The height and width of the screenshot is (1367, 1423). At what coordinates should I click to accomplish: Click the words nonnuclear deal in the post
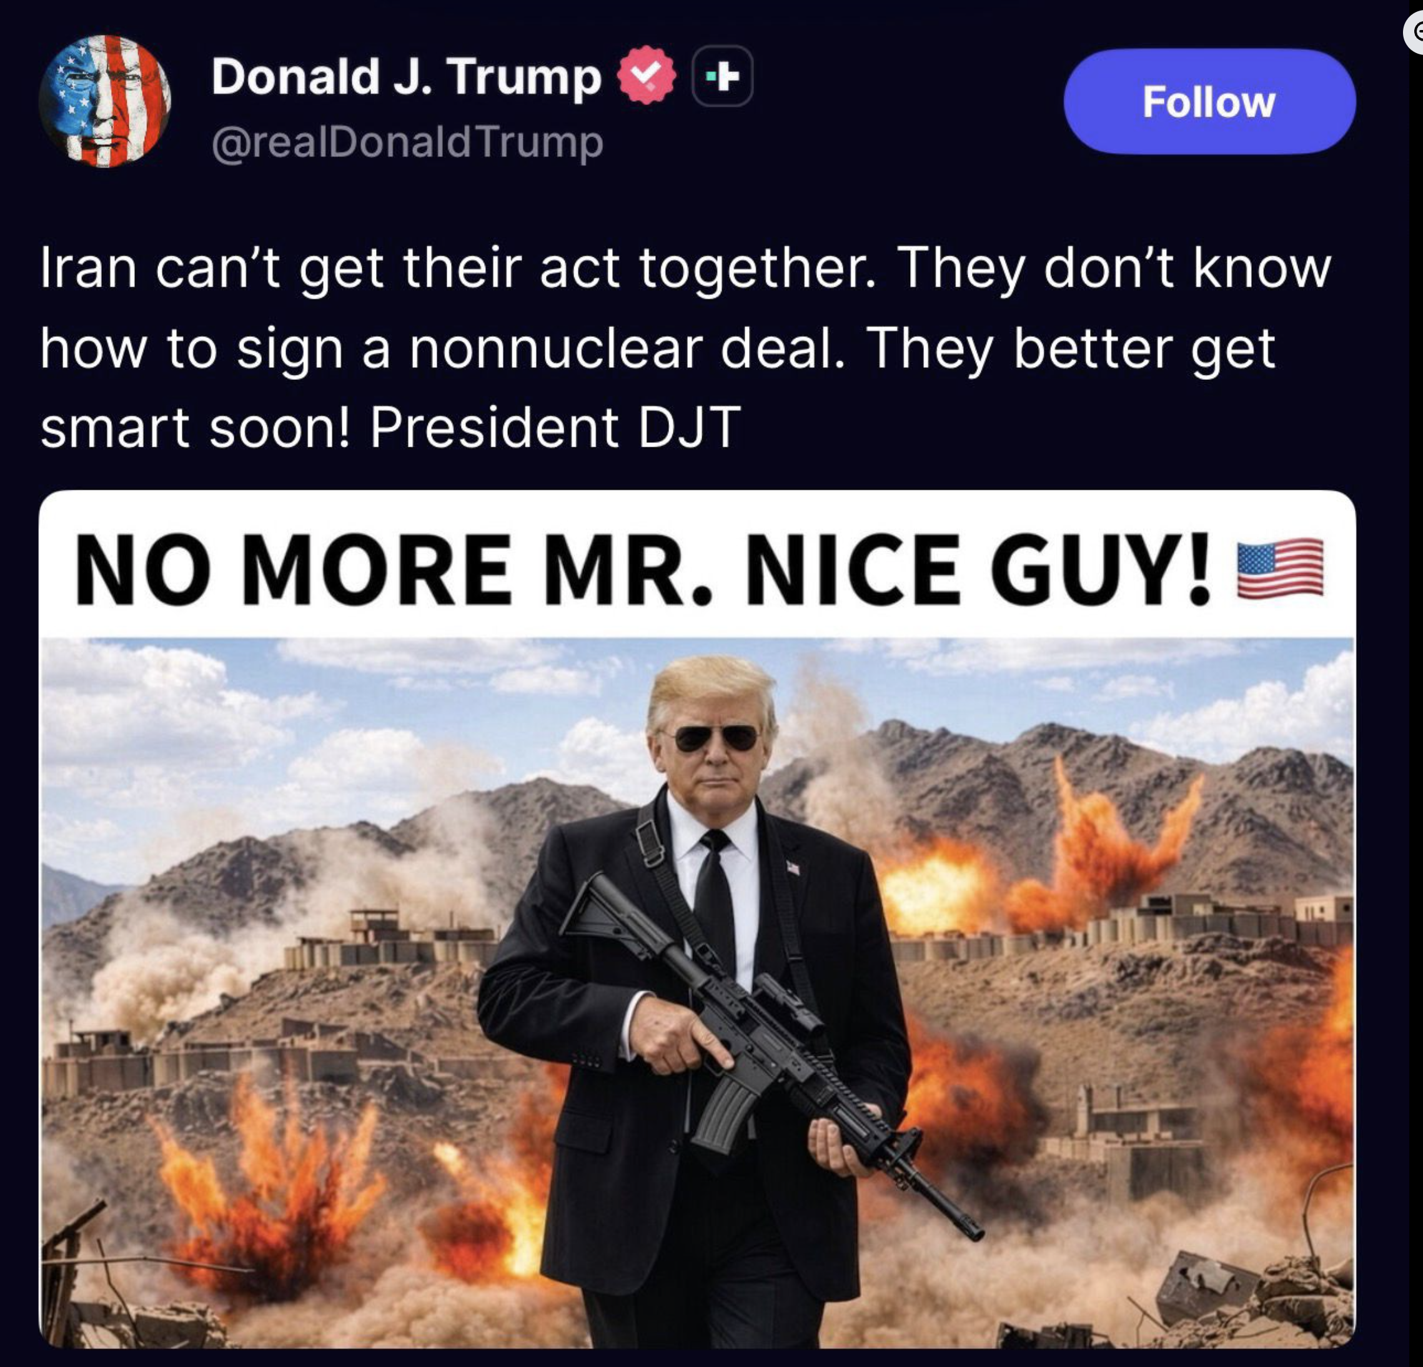point(627,347)
